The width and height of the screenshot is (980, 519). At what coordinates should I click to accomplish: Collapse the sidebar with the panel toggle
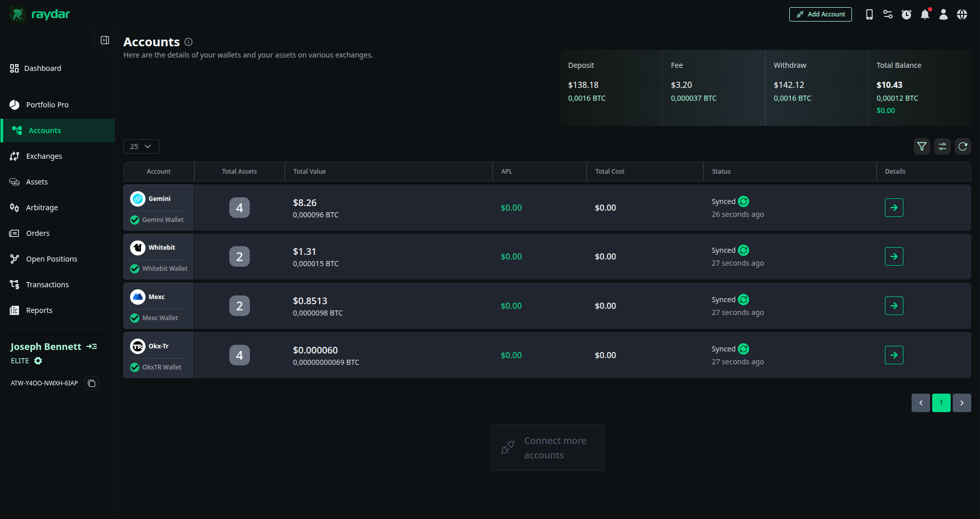(x=105, y=40)
